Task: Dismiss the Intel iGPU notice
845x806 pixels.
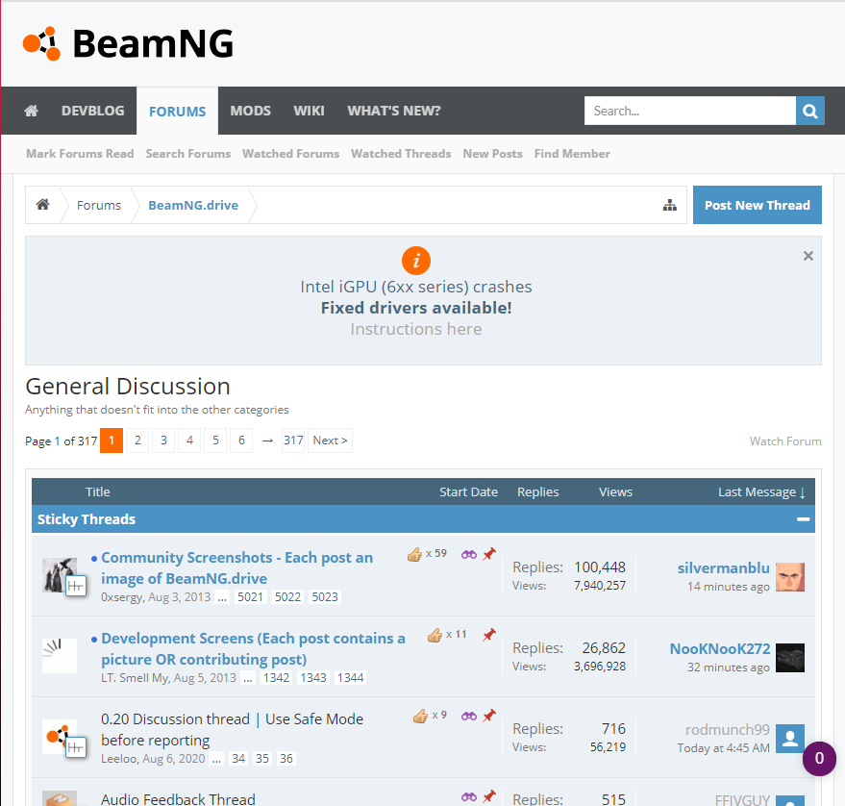Action: 808,256
